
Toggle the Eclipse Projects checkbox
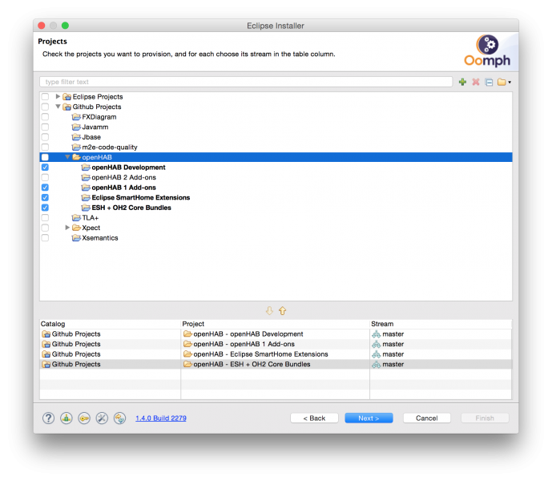(45, 96)
